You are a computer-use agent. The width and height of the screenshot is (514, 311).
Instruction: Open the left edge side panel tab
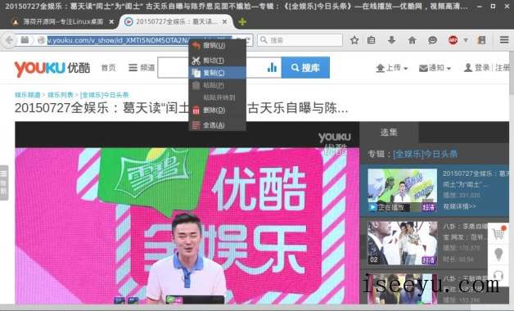coord(3,183)
